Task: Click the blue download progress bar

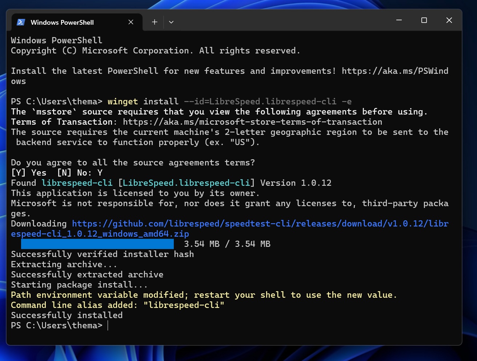Action: click(97, 244)
